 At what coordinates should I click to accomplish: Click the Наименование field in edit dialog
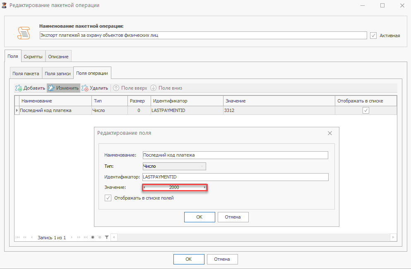[236, 155]
